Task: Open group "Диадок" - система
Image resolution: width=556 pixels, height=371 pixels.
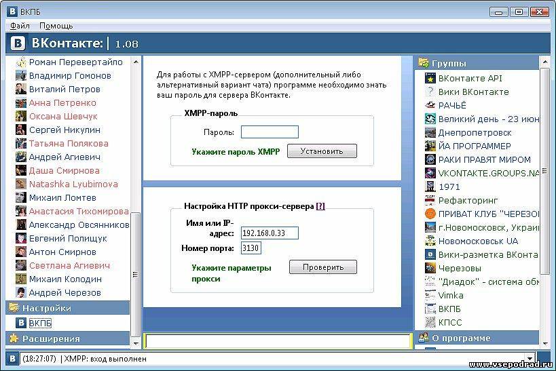Action: coord(489,281)
